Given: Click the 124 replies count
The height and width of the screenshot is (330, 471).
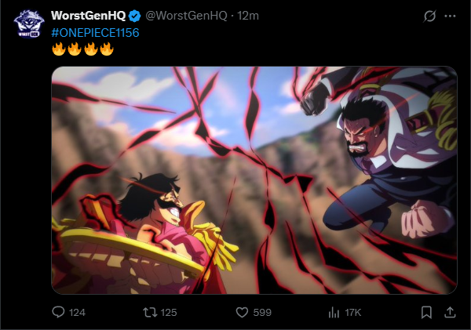Looking at the screenshot, I should click(x=77, y=313).
